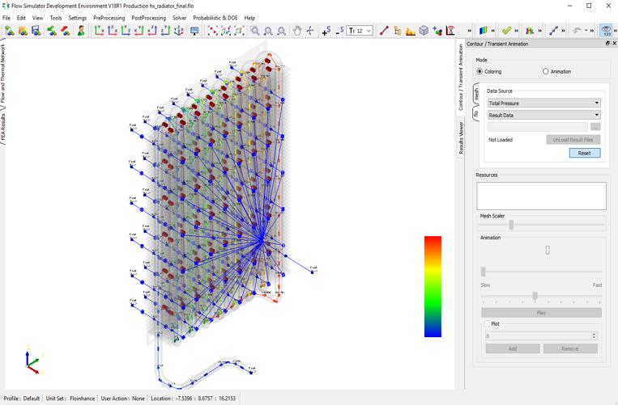Click the Add plot button
Viewport: 618px width, 405px height.
513,348
